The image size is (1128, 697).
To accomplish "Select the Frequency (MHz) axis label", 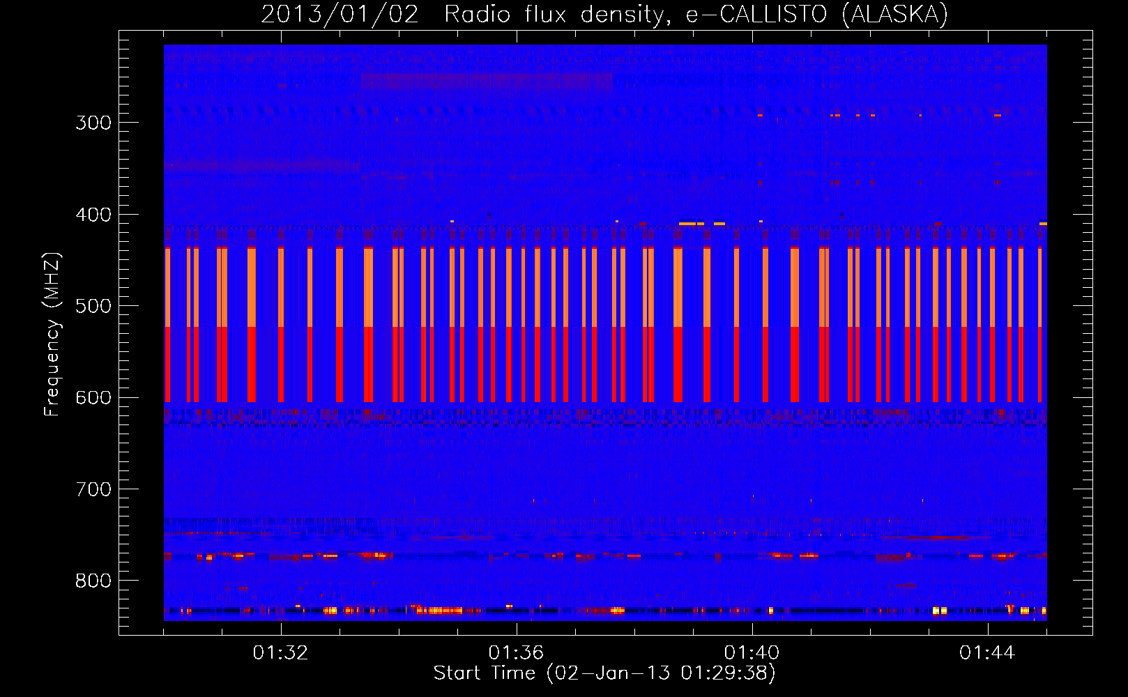I will pyautogui.click(x=52, y=334).
